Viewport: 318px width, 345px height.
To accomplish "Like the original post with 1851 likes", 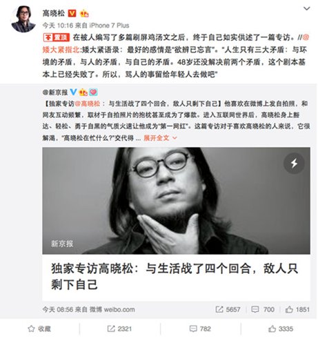I will click(297, 309).
